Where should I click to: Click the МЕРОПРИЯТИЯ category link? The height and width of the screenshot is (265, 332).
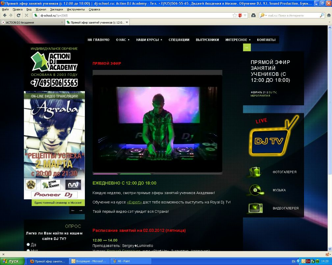click(260, 96)
